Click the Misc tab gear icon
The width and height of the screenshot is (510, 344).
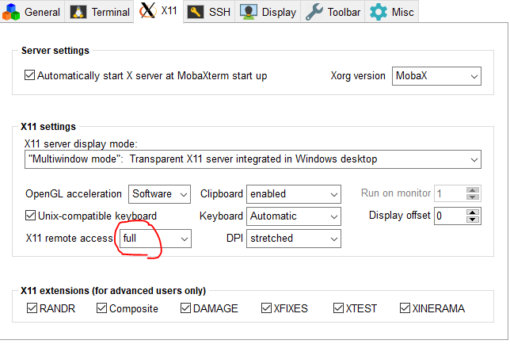[379, 12]
